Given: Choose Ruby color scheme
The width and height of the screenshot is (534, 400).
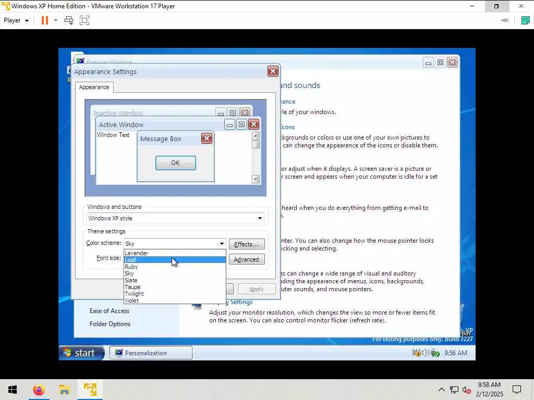Looking at the screenshot, I should coord(175,267).
